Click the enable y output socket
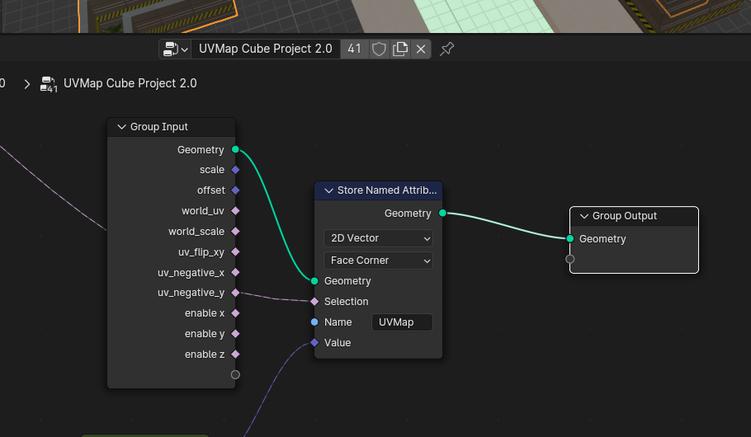The width and height of the screenshot is (751, 437). point(235,334)
